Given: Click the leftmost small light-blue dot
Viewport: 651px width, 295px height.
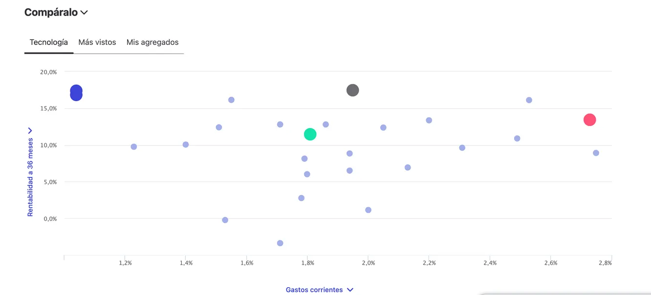Looking at the screenshot, I should (x=134, y=147).
